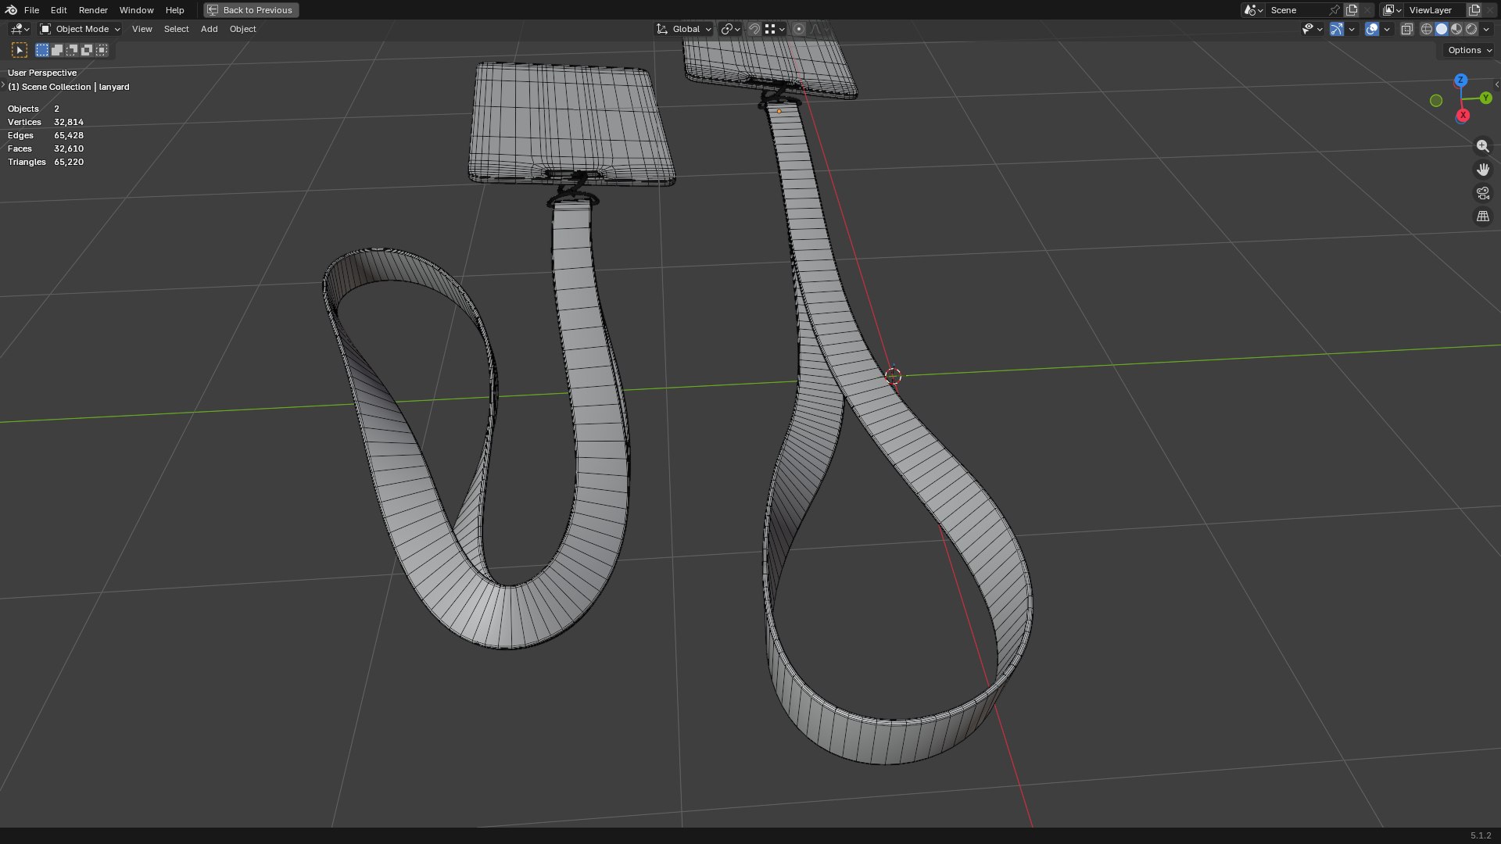Open the viewport Object menu
Screen dimensions: 1501x844
(x=242, y=29)
